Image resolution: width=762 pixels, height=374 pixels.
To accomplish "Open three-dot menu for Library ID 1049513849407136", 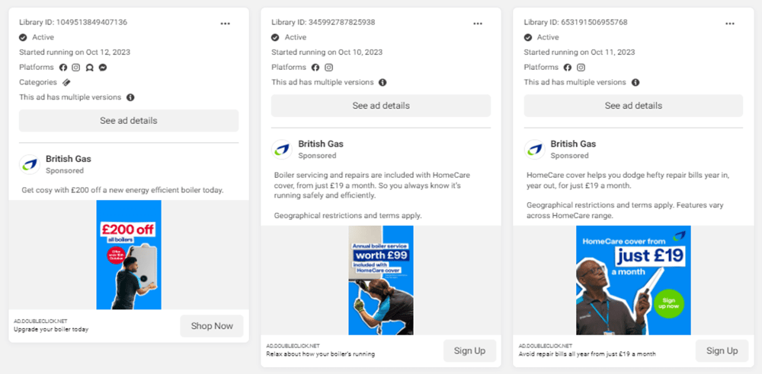I will tap(225, 24).
